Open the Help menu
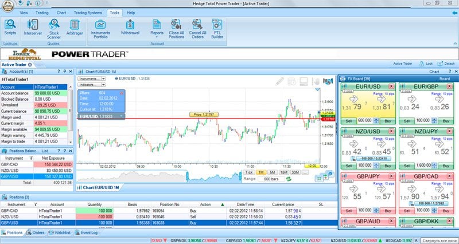This screenshot has width=459, height=244. pos(131,13)
